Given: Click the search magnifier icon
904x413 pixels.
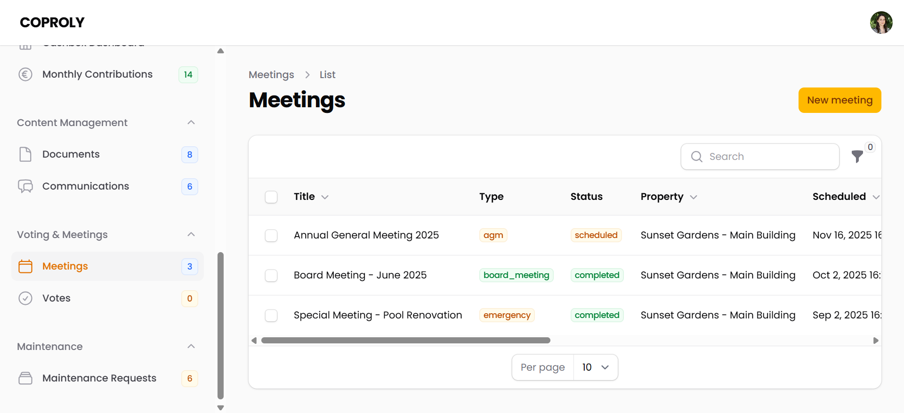Looking at the screenshot, I should pos(697,157).
